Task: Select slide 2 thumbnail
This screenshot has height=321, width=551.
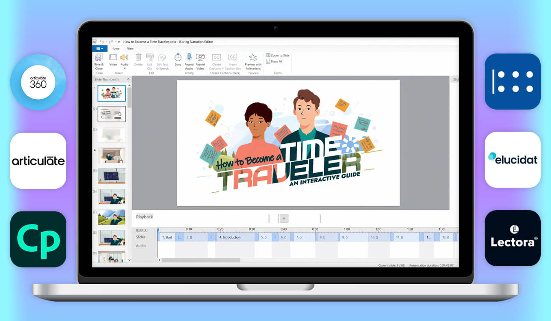Action: (112, 114)
